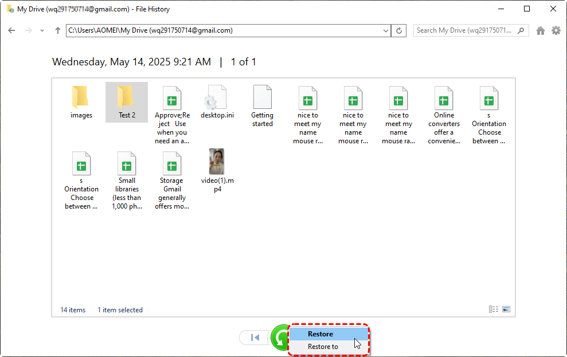Select the Storage Gmail spreadsheet file
567x357 pixels.
172,181
